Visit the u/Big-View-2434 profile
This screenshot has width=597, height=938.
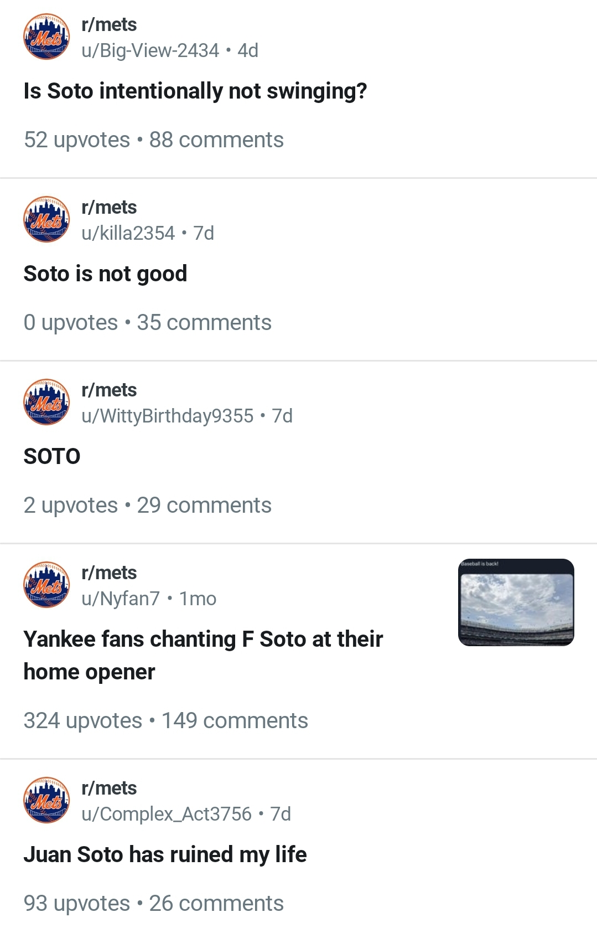point(150,51)
